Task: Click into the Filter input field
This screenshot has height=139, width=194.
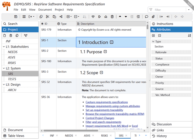Action: coord(169,10)
